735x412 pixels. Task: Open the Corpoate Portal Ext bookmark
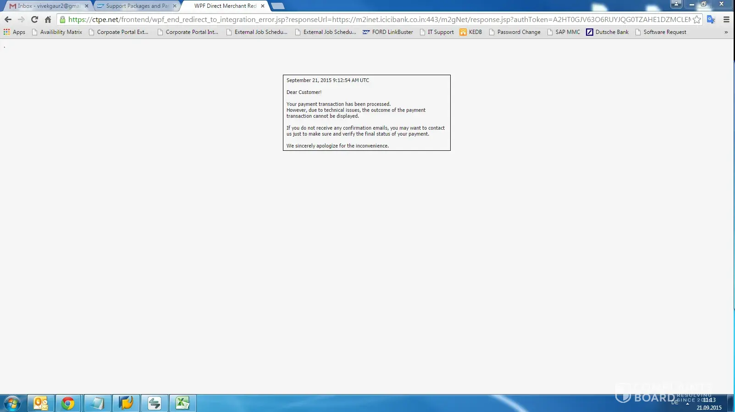point(118,32)
